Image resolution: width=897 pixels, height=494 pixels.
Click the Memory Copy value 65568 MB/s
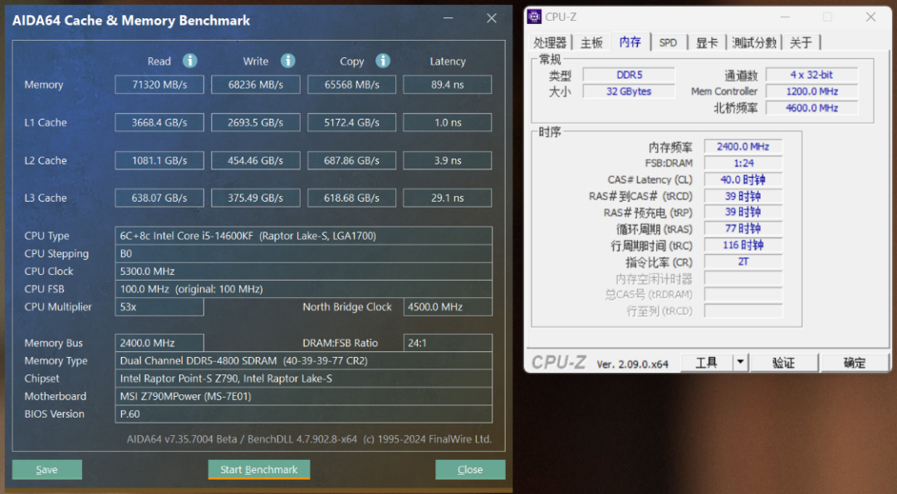click(x=352, y=85)
